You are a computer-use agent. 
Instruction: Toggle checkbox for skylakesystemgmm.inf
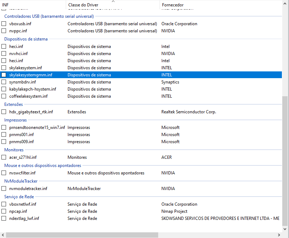4,75
